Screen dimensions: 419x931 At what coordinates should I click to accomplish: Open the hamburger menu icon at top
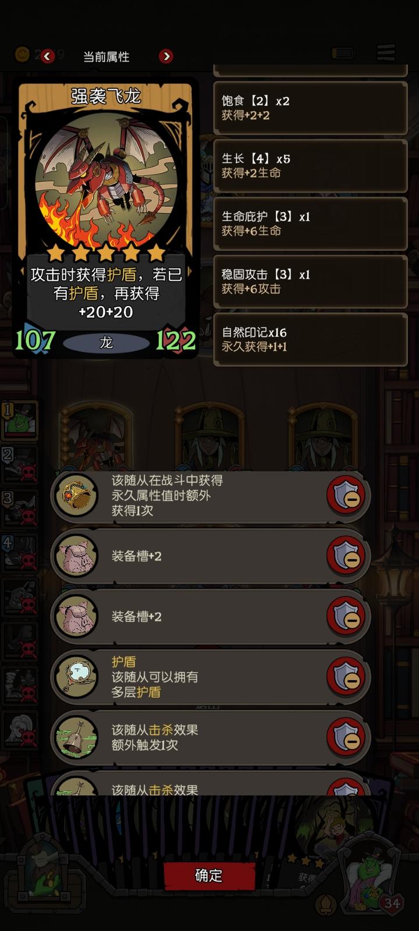click(x=386, y=53)
